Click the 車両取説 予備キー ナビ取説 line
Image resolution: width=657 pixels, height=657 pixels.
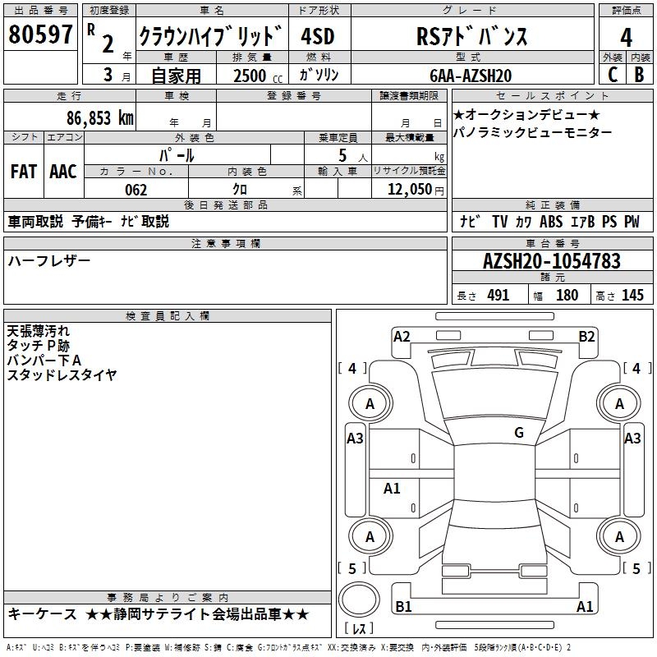click(89, 221)
